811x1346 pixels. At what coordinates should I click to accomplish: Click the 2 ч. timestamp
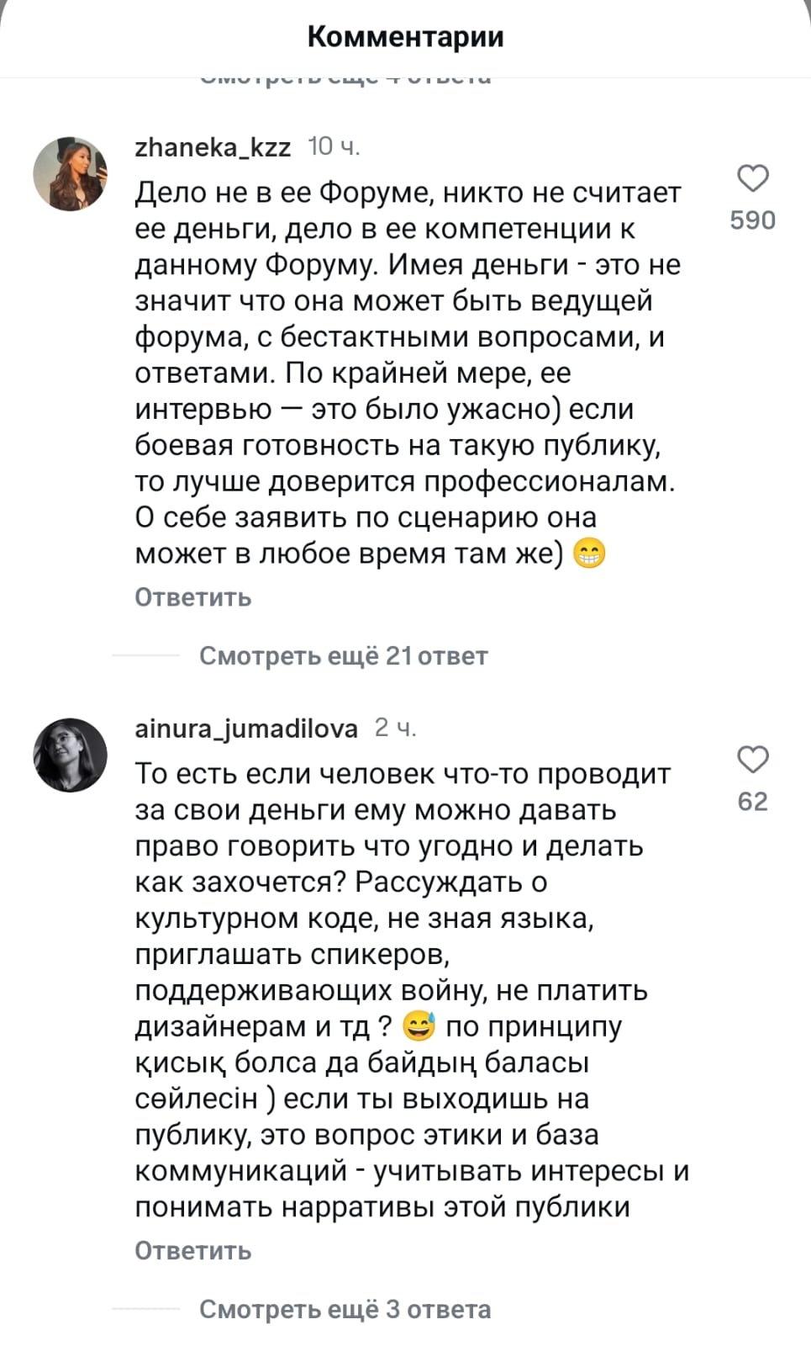pos(395,728)
